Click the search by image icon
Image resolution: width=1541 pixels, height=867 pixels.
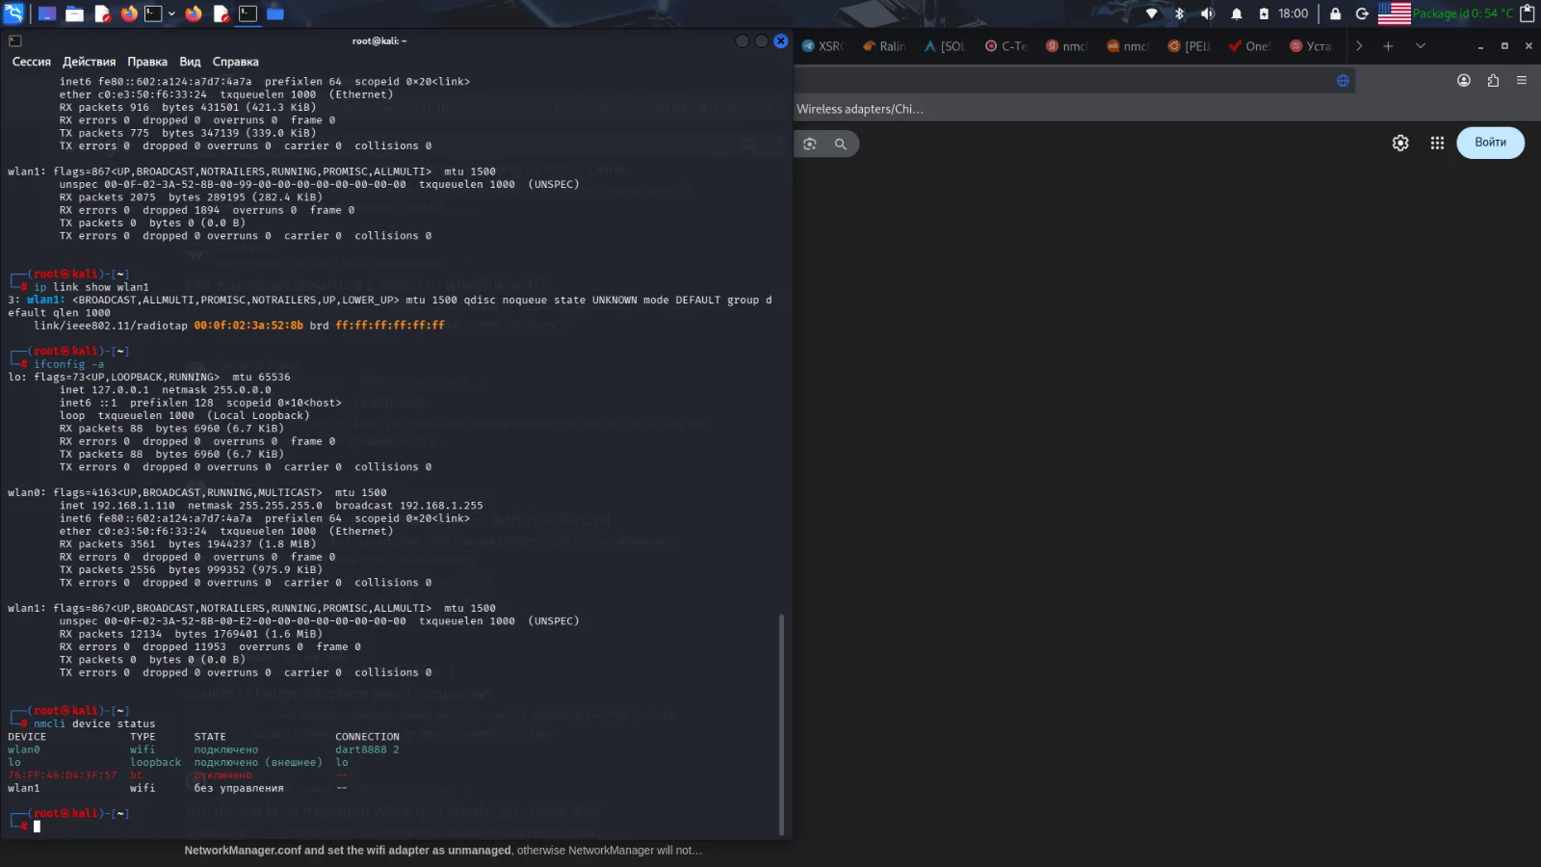810,144
